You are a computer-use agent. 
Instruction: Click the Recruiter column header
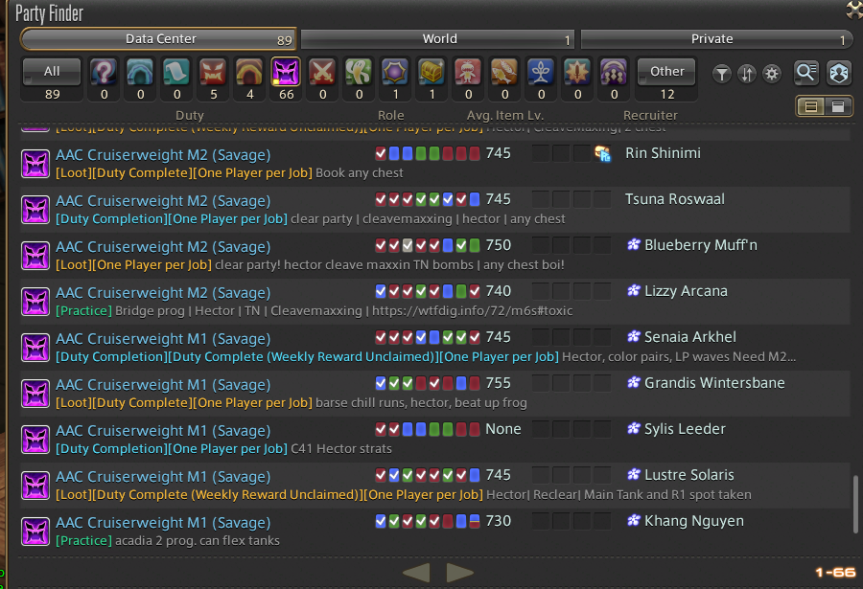point(650,115)
